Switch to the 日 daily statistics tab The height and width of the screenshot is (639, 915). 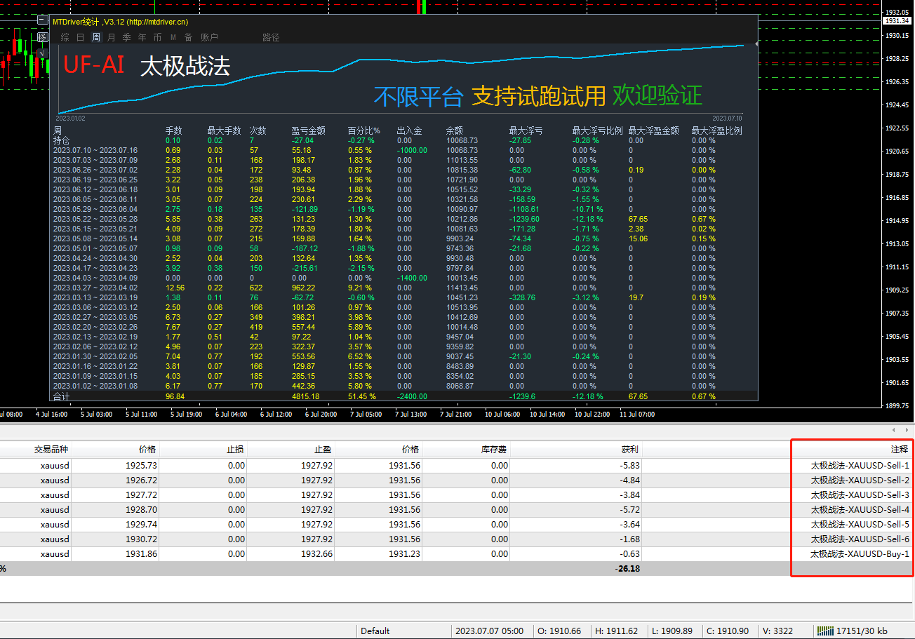pyautogui.click(x=81, y=37)
